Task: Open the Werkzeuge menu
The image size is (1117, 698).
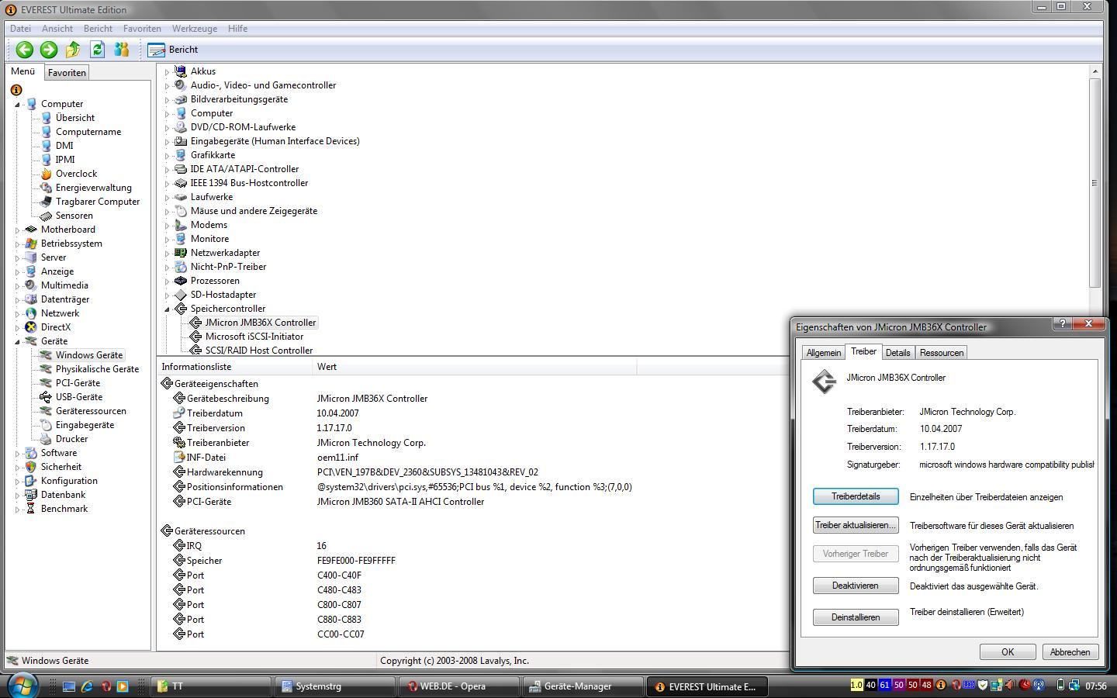Action: (x=195, y=28)
